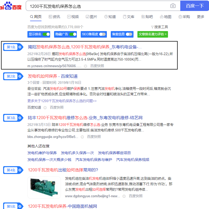Switch to the 知道 tab
This screenshot has height=209, width=209.
[110, 17]
